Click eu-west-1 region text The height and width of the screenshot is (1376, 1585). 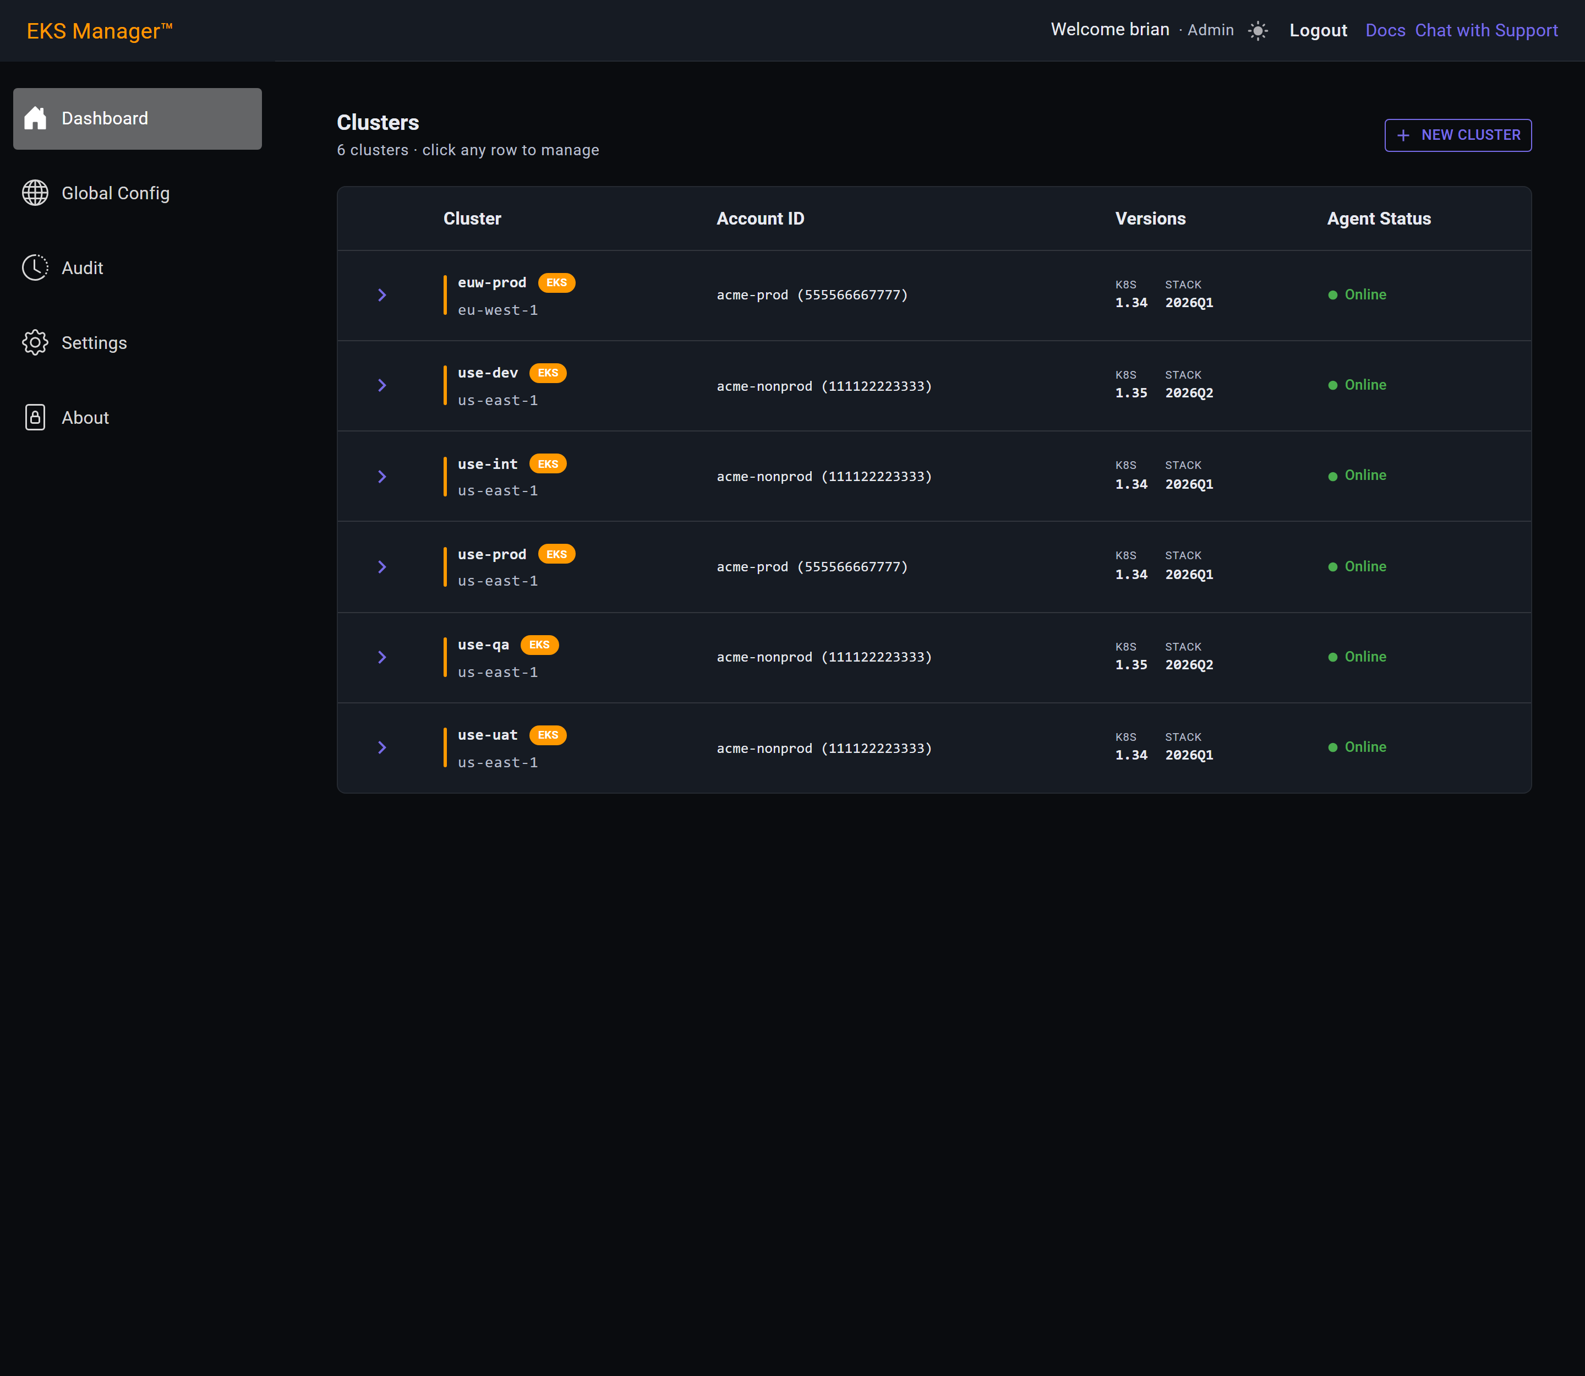pos(498,310)
